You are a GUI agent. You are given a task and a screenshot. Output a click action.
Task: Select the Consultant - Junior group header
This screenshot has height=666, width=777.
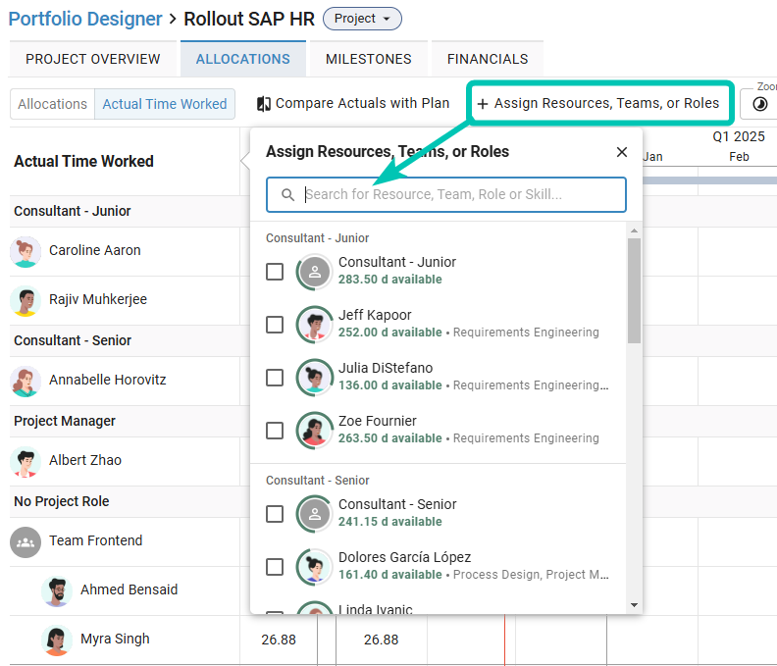click(73, 211)
